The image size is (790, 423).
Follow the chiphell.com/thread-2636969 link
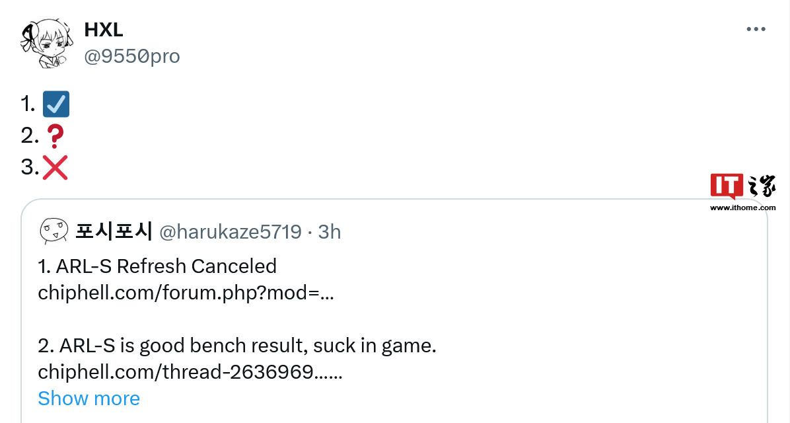(190, 372)
